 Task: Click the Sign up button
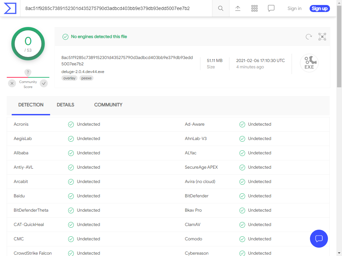tap(320, 8)
